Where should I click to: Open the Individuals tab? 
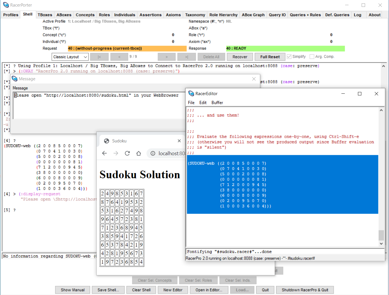[x=125, y=15]
